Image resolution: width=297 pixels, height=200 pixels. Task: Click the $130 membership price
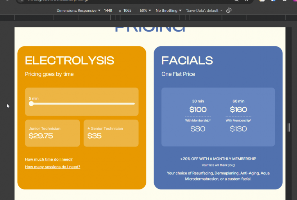tap(238, 129)
